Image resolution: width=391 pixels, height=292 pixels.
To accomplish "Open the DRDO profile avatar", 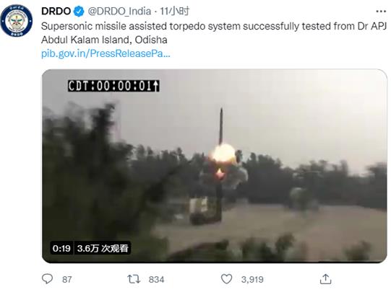I will [17, 21].
